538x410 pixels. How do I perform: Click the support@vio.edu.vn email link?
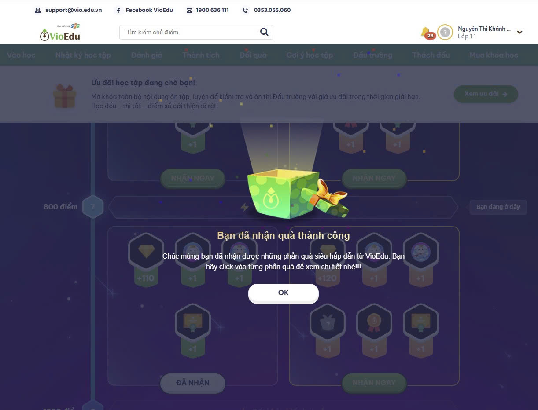(74, 10)
